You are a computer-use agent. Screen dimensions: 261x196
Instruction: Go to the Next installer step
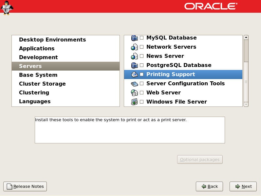pos(243,187)
